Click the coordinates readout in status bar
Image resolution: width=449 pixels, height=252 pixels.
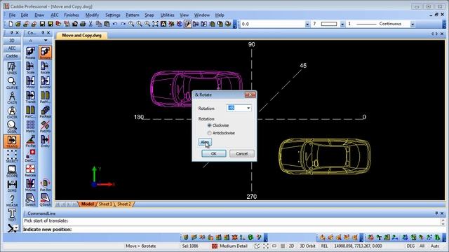pyautogui.click(x=358, y=246)
